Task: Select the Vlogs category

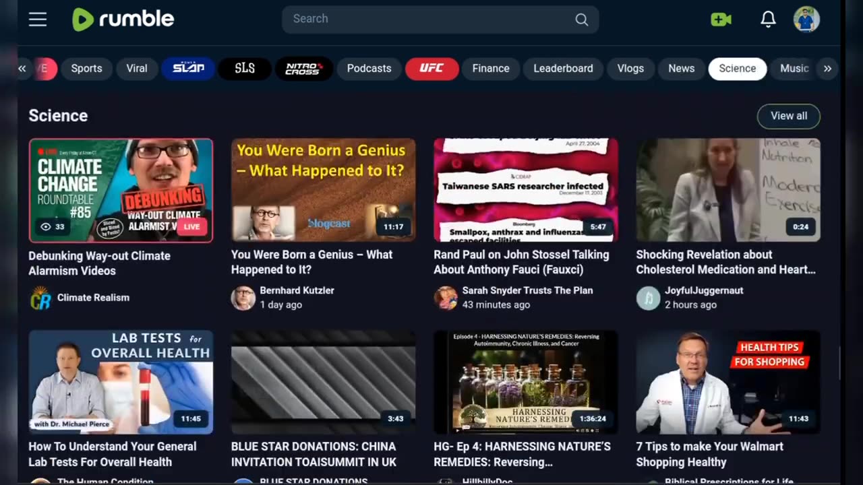Action: click(x=630, y=69)
